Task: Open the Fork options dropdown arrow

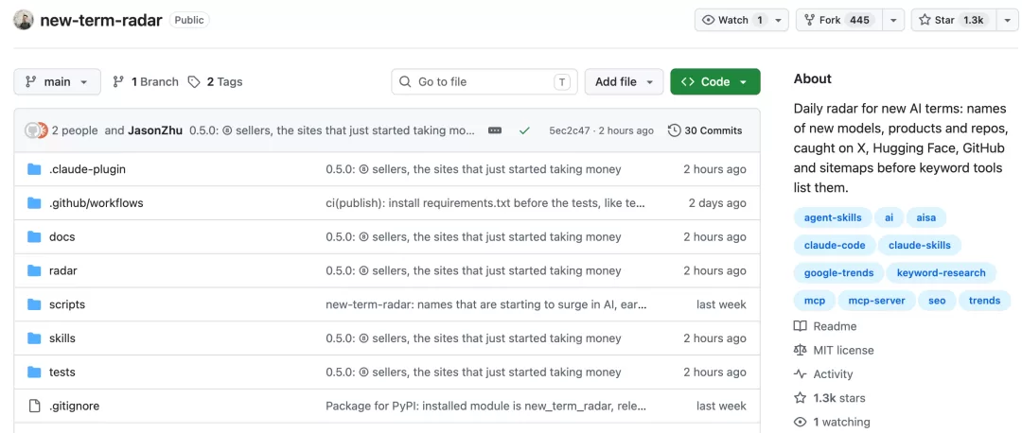Action: pyautogui.click(x=893, y=20)
